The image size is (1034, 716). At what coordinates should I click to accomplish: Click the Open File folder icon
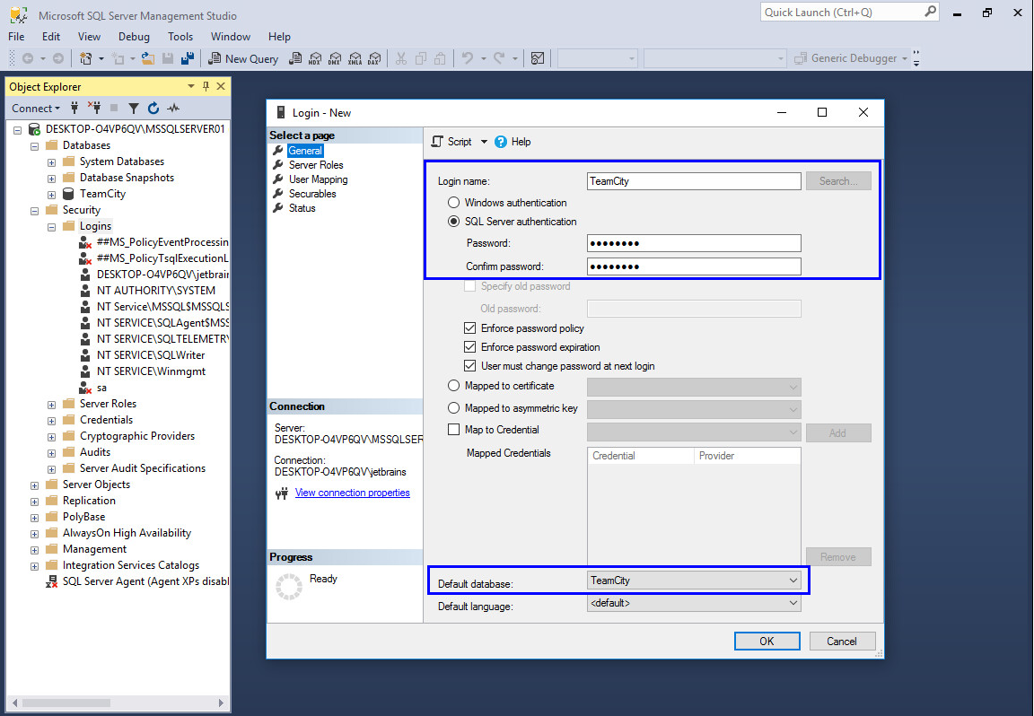pos(147,58)
